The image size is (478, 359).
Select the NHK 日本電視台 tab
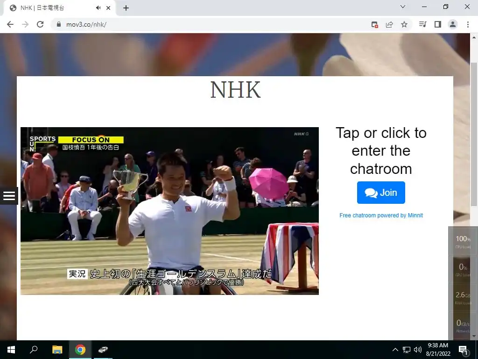pyautogui.click(x=59, y=8)
